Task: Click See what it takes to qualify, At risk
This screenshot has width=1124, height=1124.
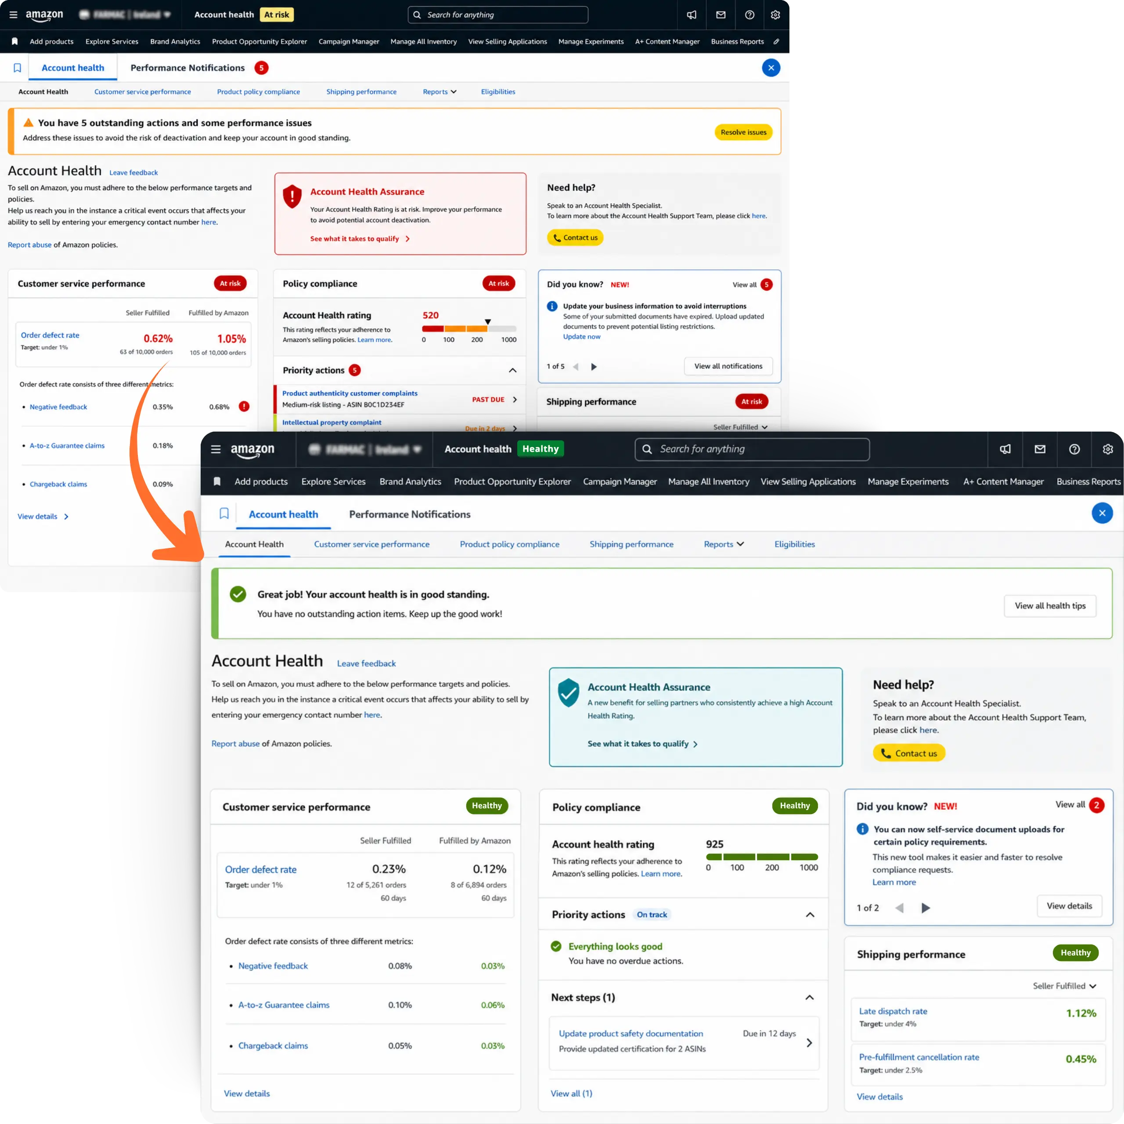Action: (x=360, y=238)
